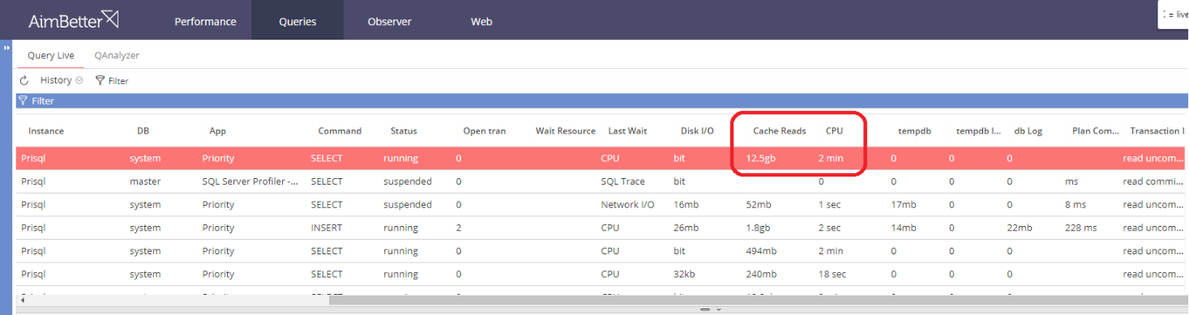Click the 26mb Disk I/O cell
This screenshot has width=1189, height=315.
[686, 228]
